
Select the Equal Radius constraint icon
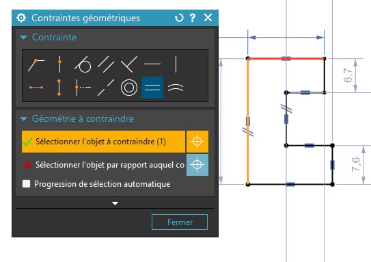point(176,88)
